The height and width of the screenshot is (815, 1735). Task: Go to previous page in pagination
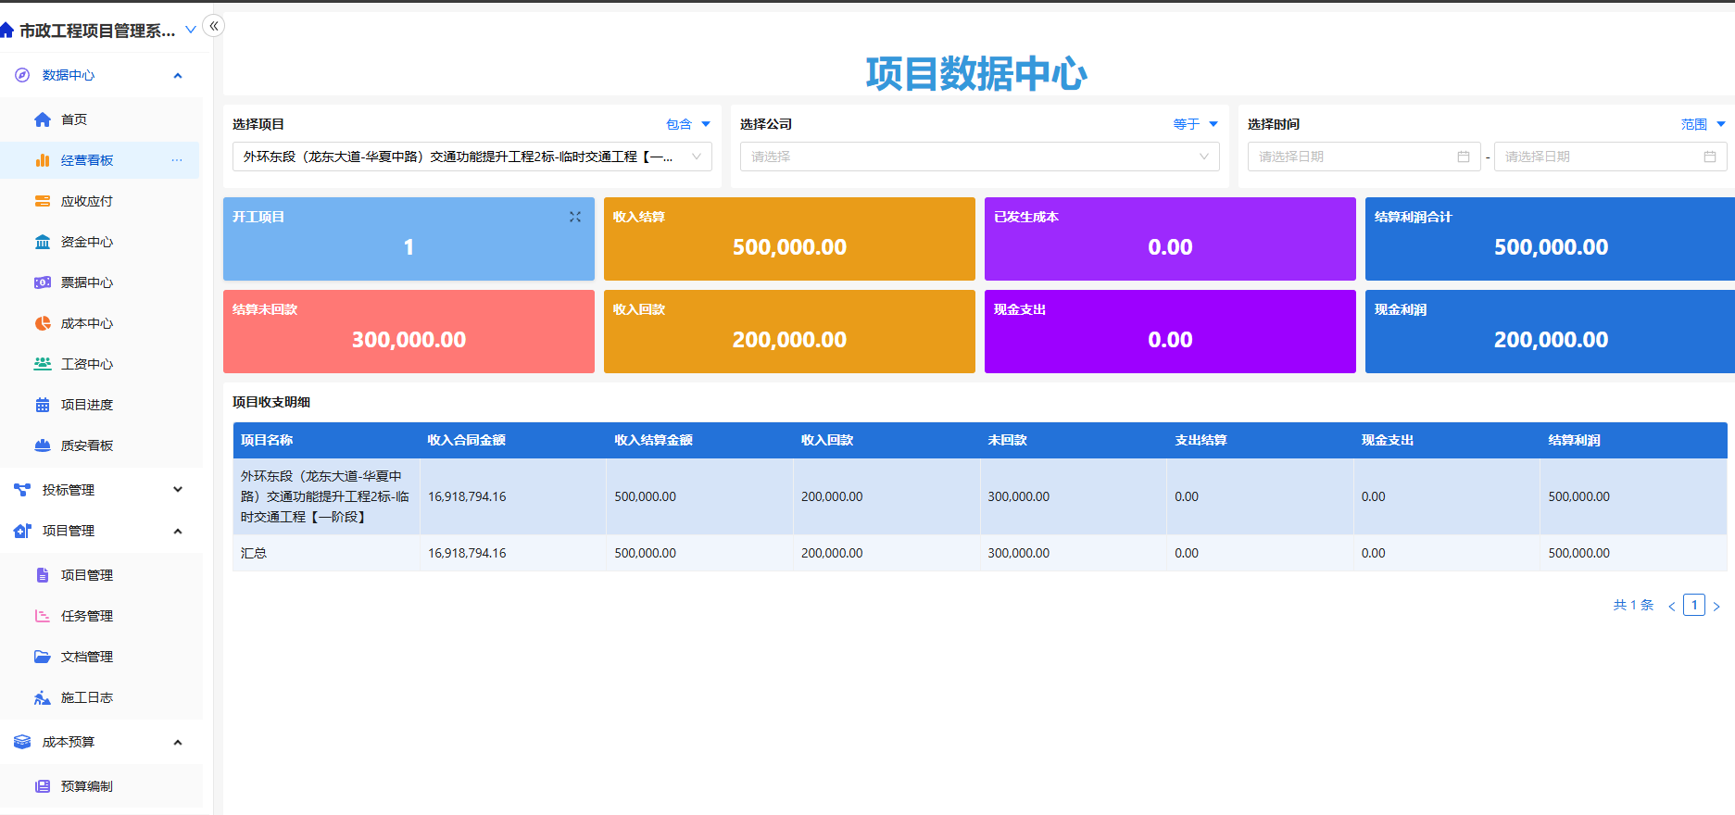1672,606
